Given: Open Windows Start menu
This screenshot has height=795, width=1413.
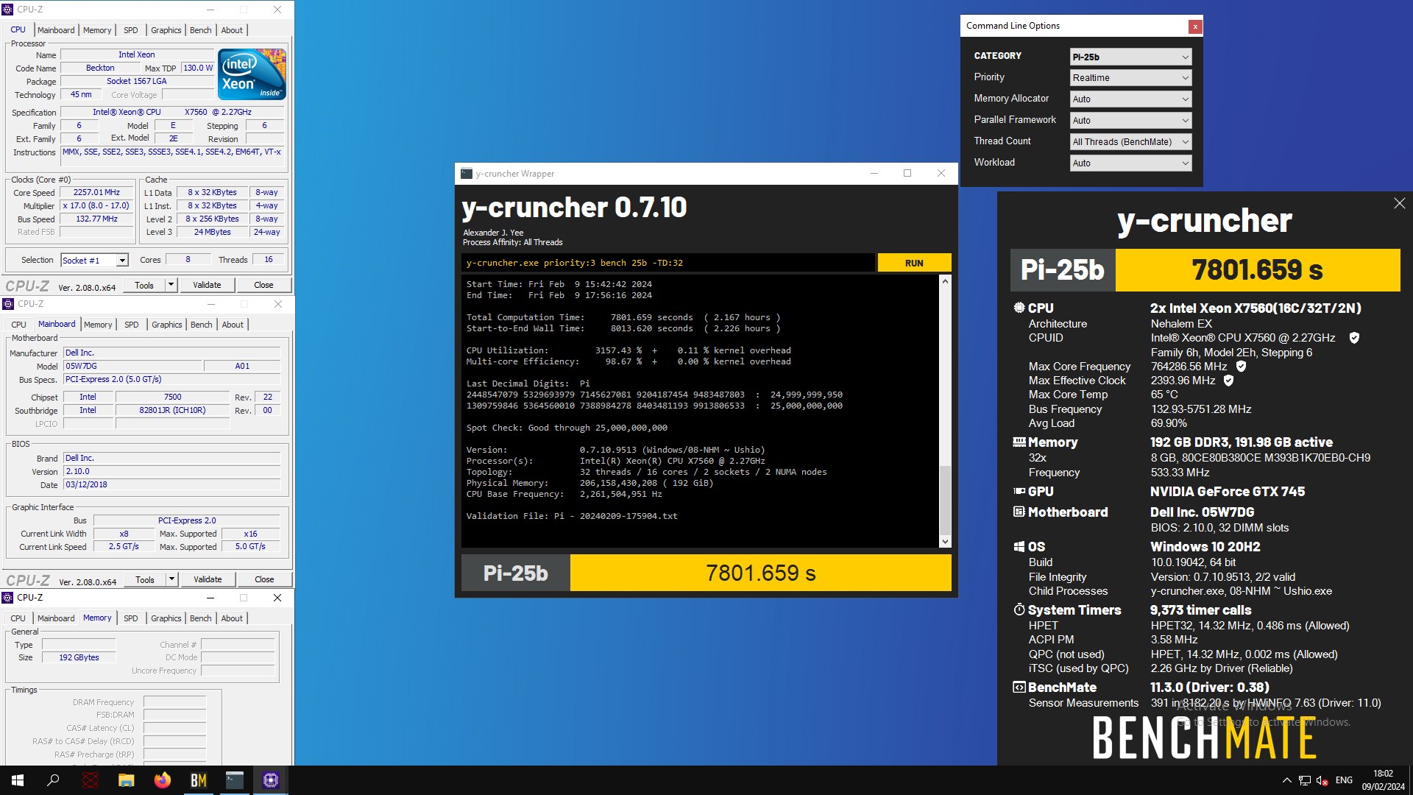Looking at the screenshot, I should pyautogui.click(x=18, y=780).
